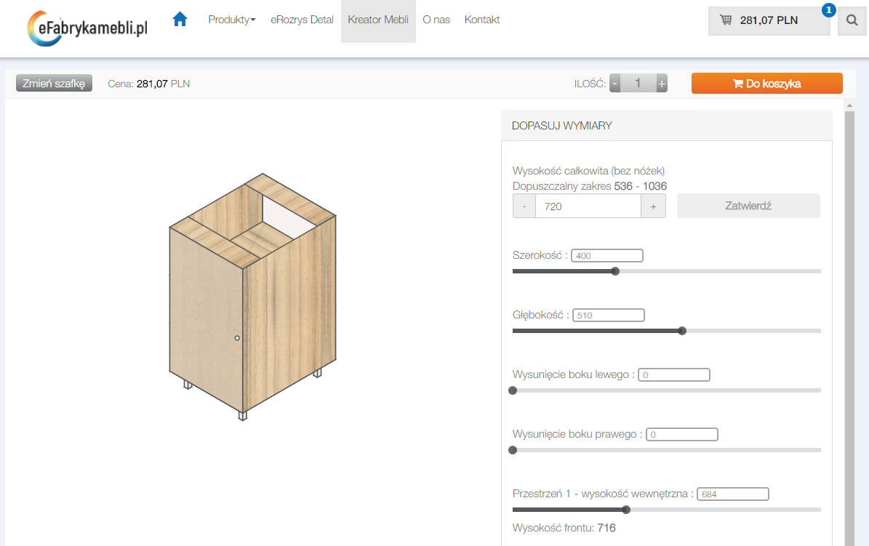Click the eFabrykamebli.pl logo
This screenshot has width=869, height=546.
[x=87, y=27]
